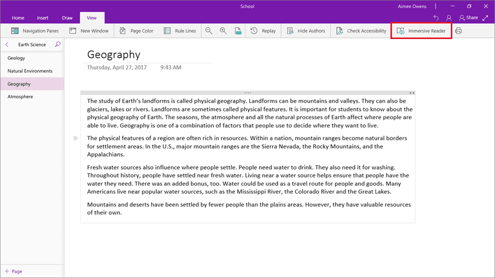Open the Atmosphere page
Image resolution: width=495 pixels, height=278 pixels.
pos(32,97)
